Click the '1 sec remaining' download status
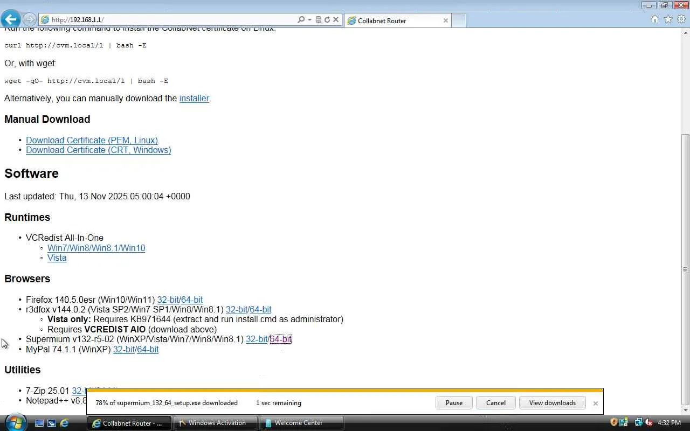Screen dimensions: 690x431 [x=279, y=403]
